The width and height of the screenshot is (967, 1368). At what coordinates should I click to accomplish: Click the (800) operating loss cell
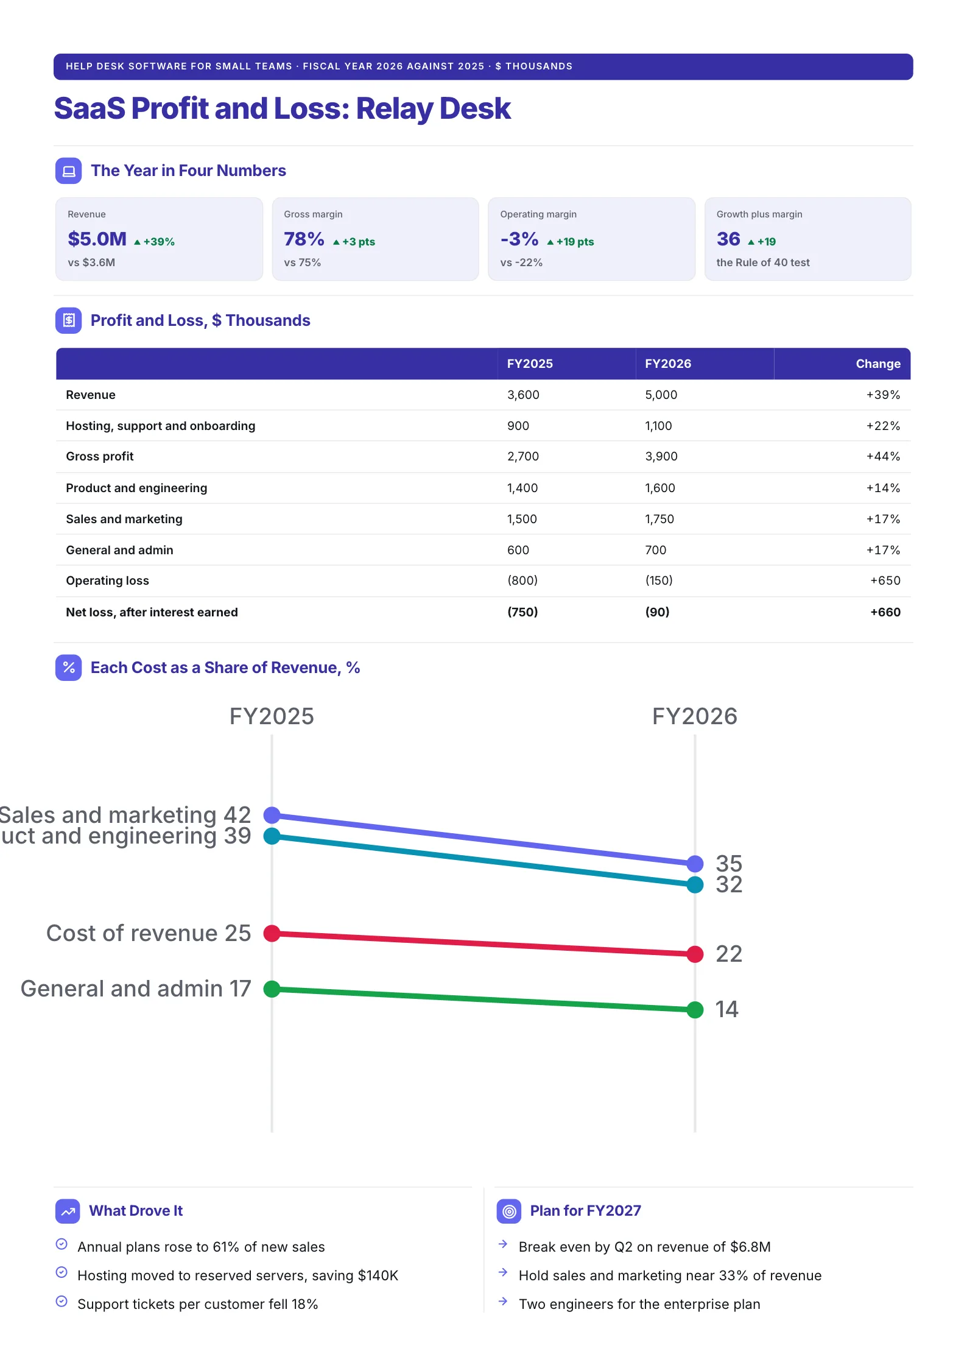522,580
